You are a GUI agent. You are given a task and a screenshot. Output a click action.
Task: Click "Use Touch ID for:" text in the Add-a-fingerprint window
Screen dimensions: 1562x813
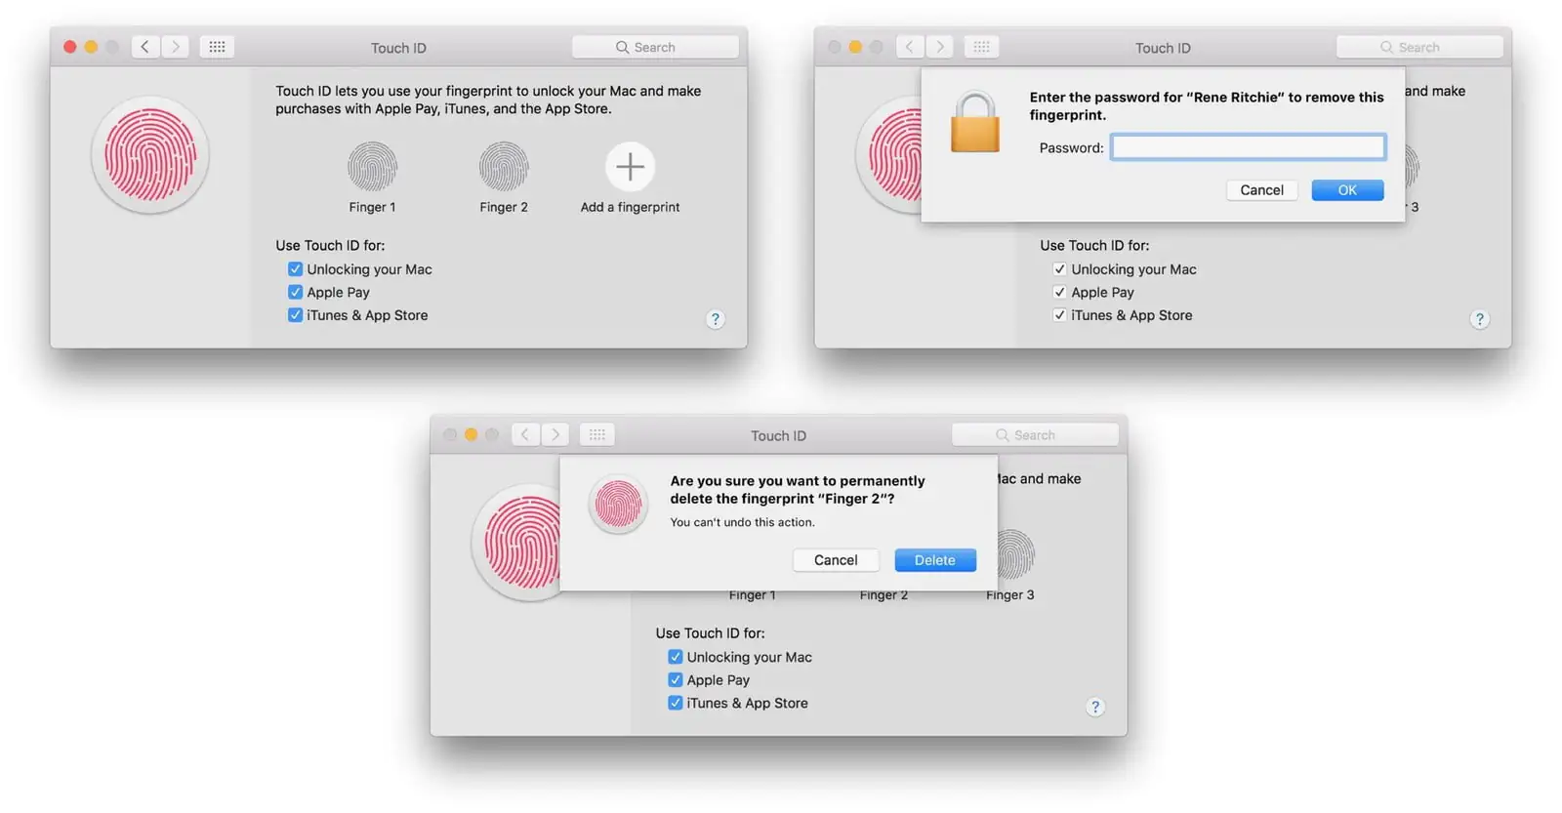coord(330,245)
